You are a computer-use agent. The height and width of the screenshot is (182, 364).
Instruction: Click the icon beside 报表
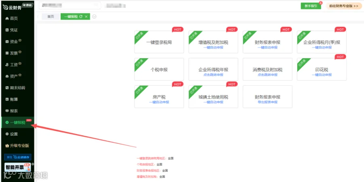pyautogui.click(x=7, y=111)
